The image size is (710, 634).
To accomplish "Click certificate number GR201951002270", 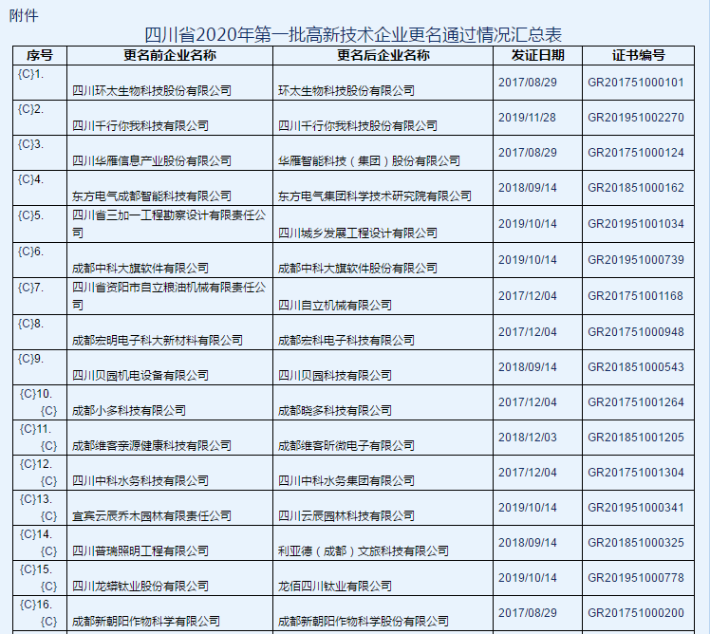I will click(636, 118).
